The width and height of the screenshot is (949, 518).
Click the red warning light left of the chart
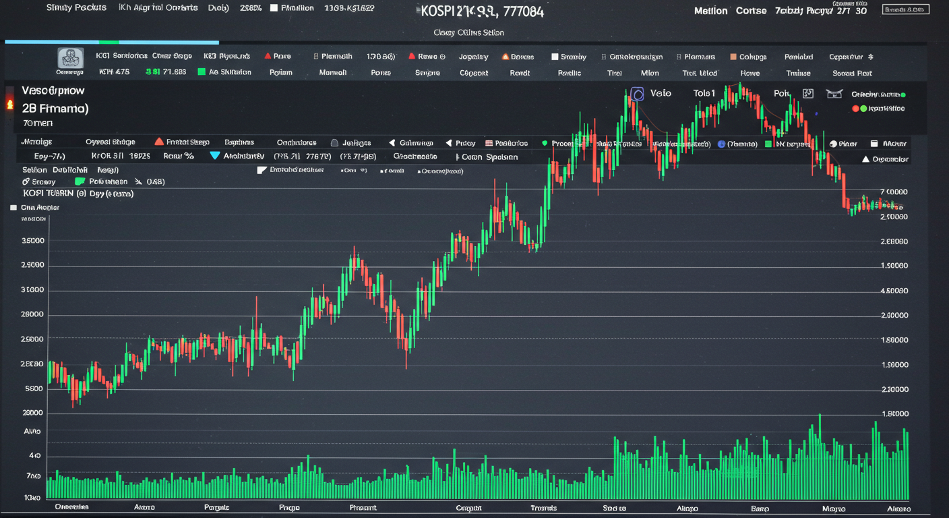9,105
